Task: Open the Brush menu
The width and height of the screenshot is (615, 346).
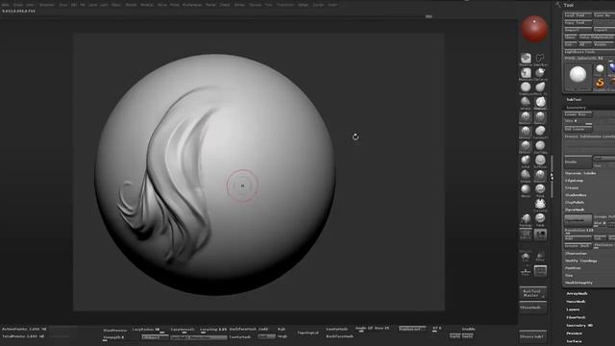Action: coord(18,5)
